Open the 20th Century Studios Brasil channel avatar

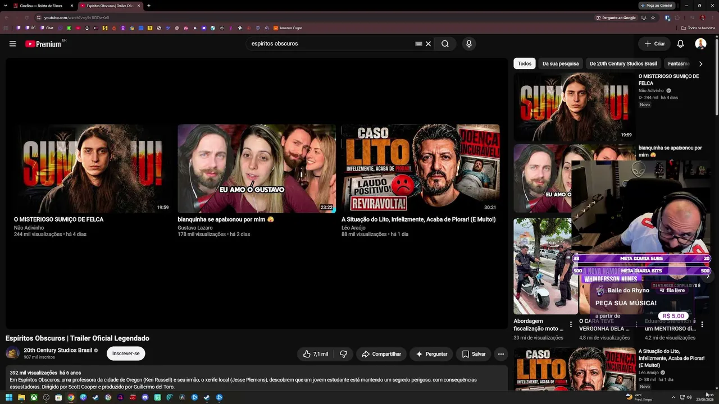click(12, 353)
